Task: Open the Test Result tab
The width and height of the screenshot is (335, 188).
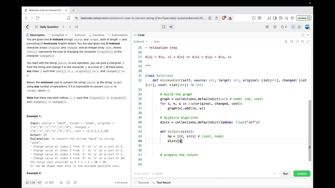Action: coord(161,183)
